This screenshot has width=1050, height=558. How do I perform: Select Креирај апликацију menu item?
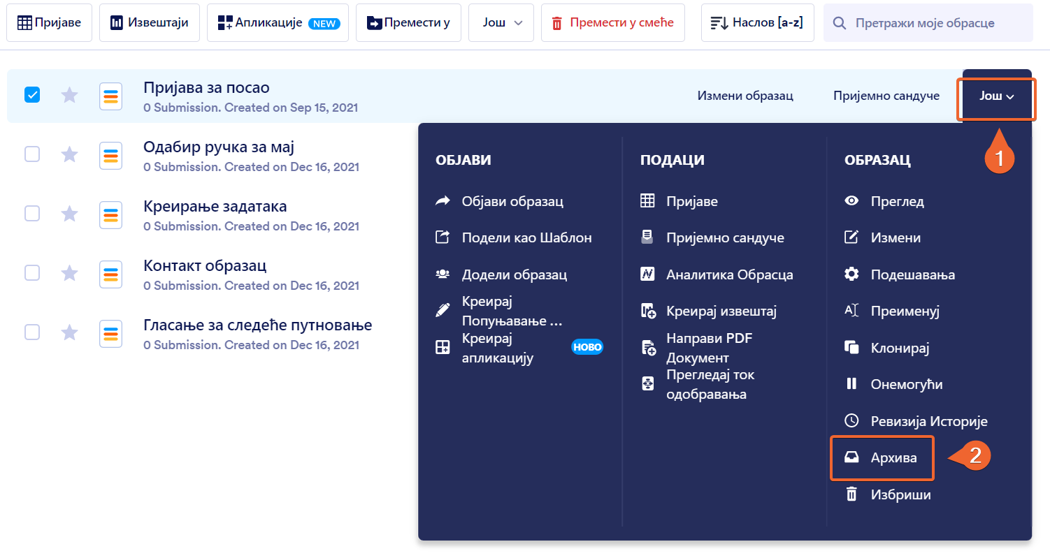click(x=519, y=348)
